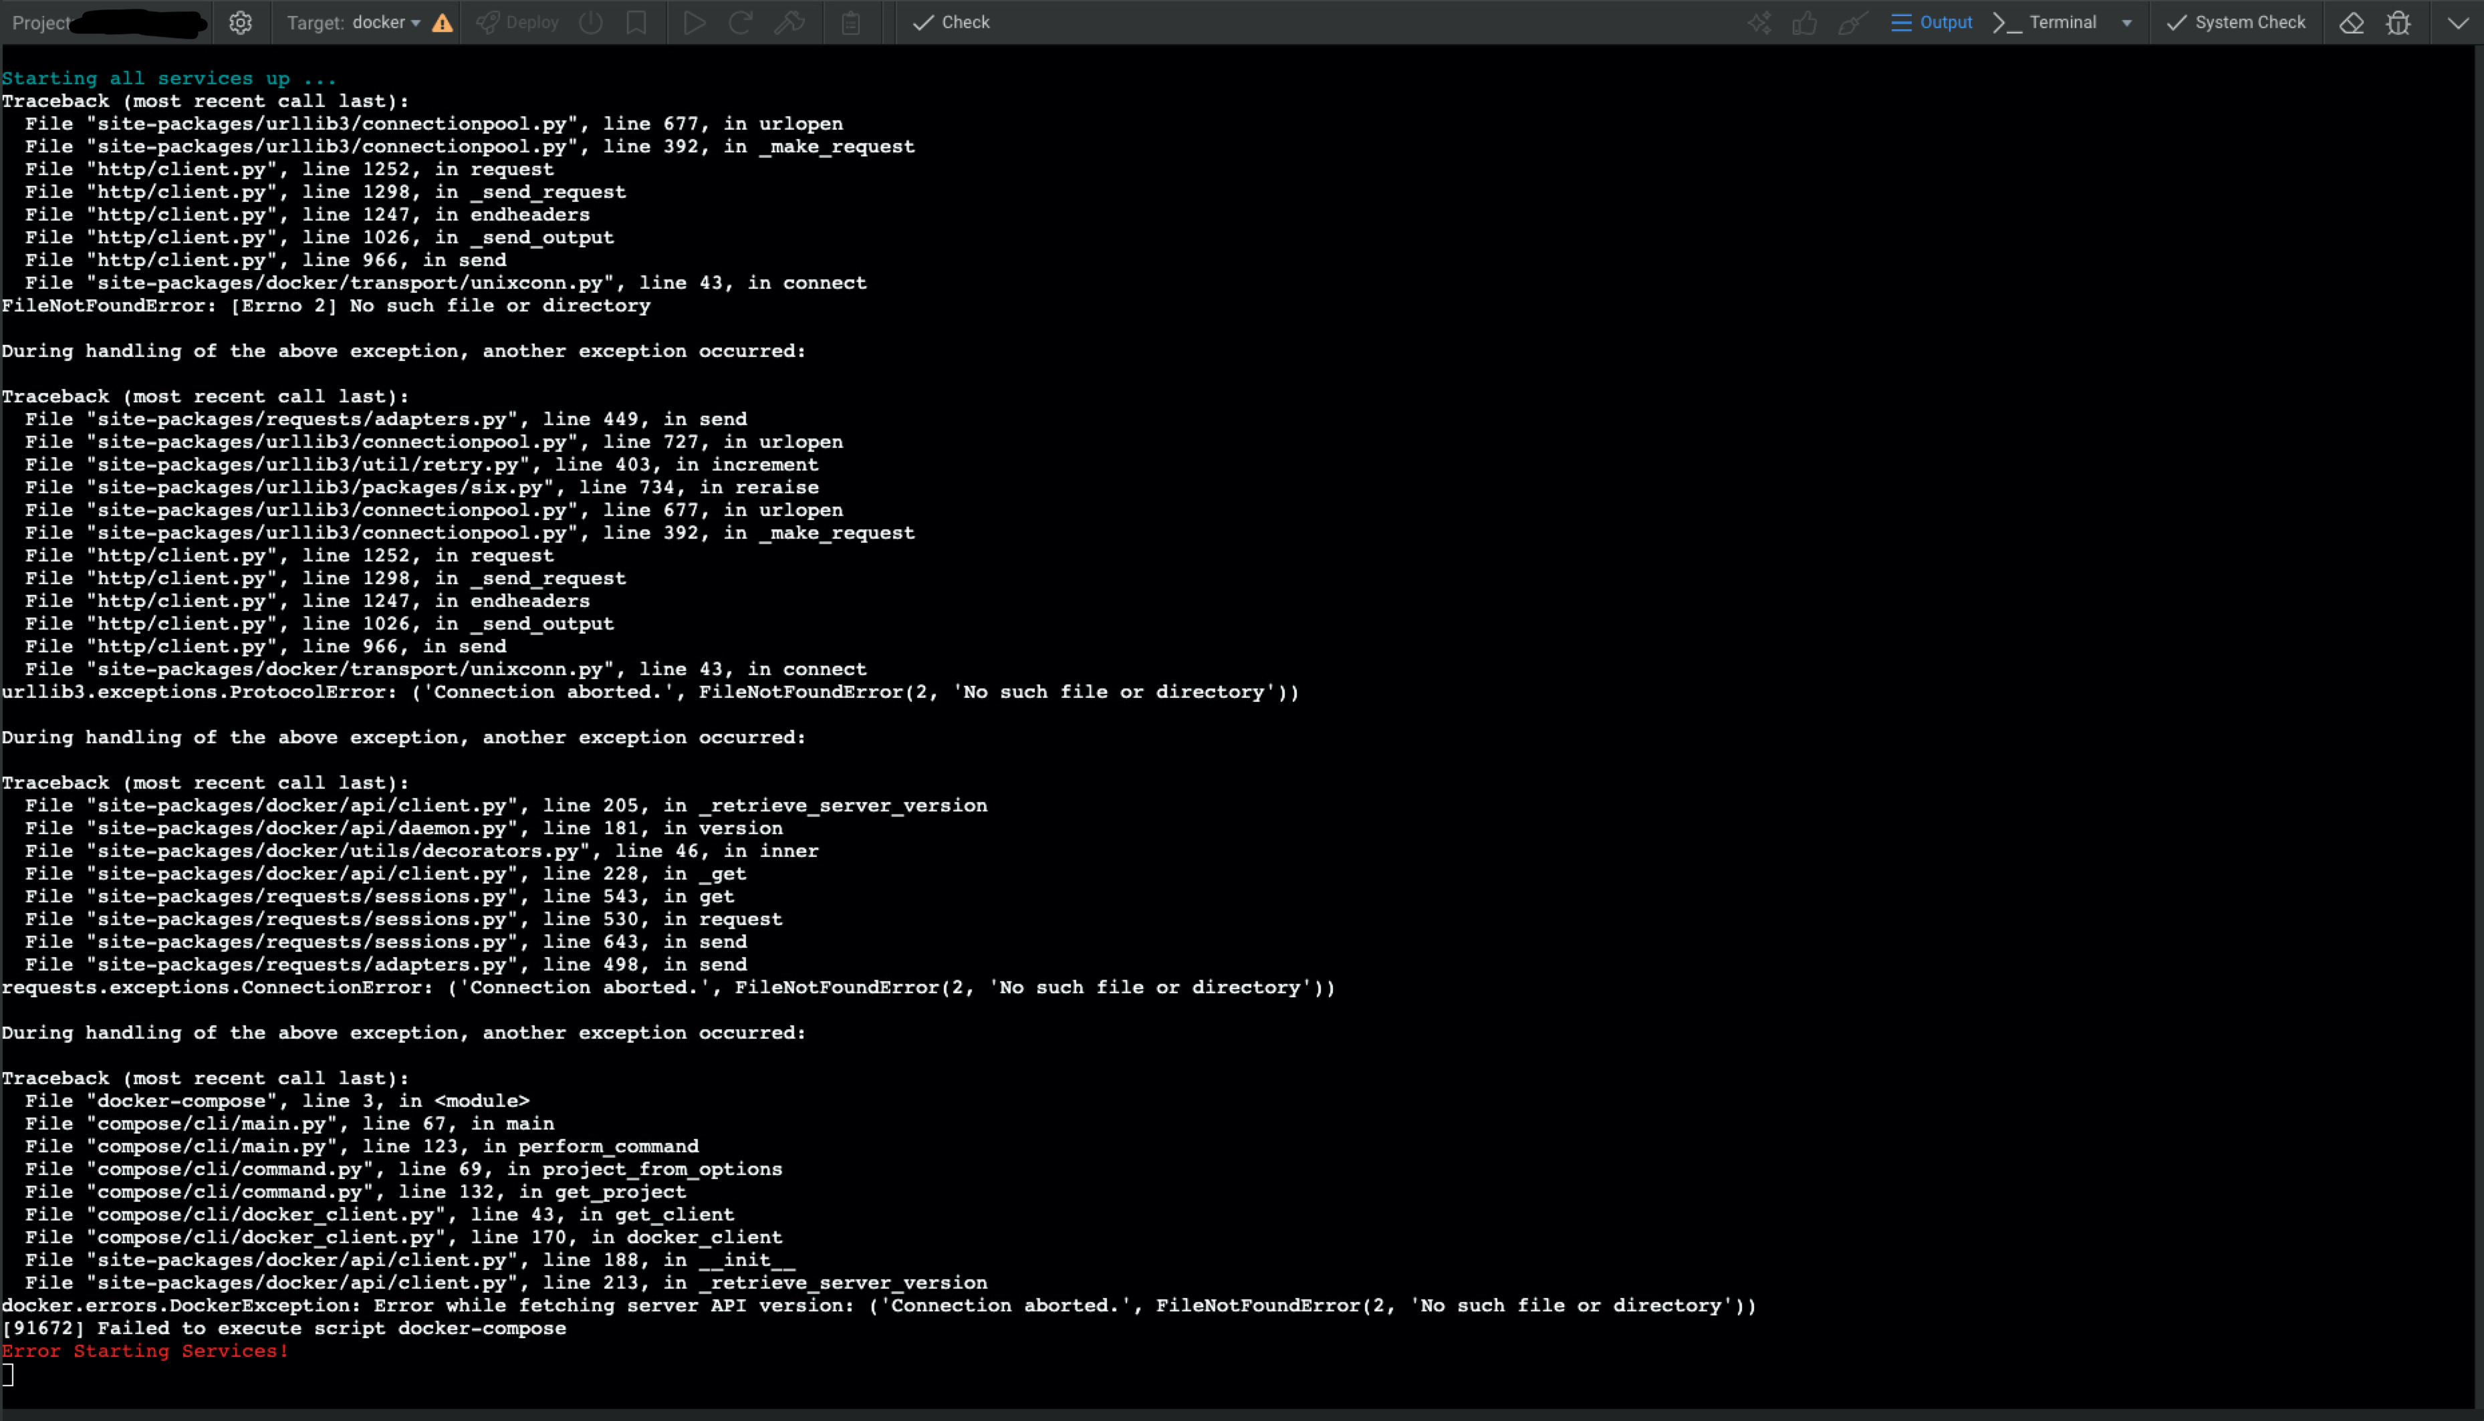Screen dimensions: 2484x1421
Task: Switch to the Output tab
Action: [1932, 23]
